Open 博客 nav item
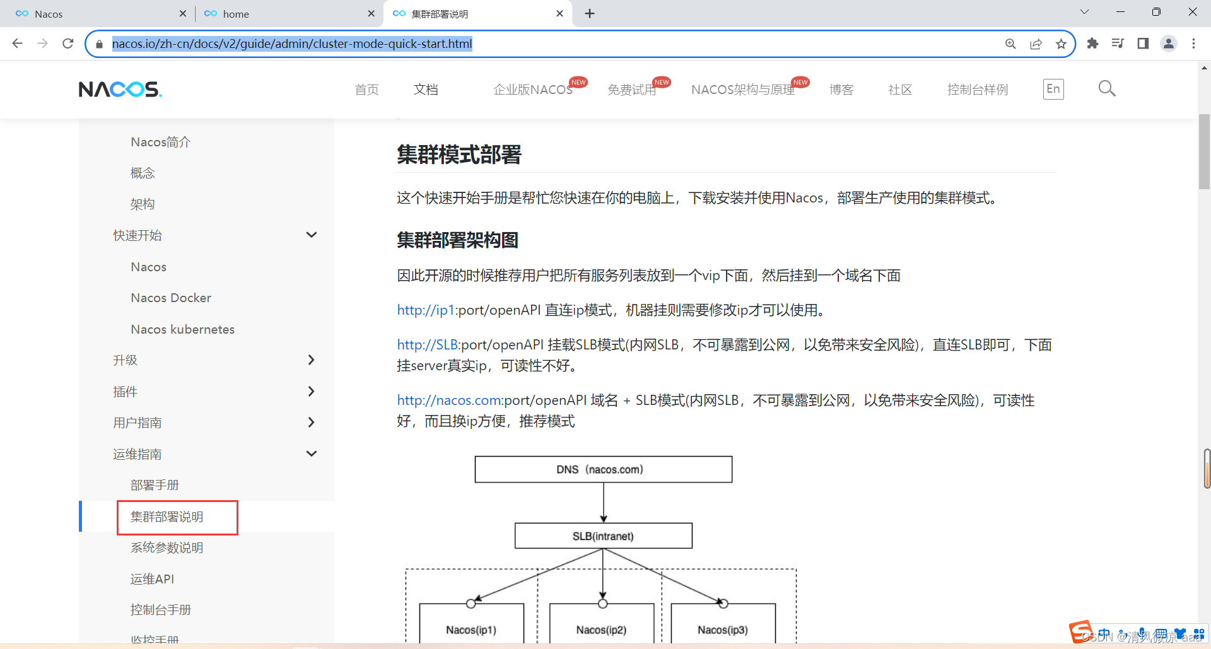 [841, 90]
